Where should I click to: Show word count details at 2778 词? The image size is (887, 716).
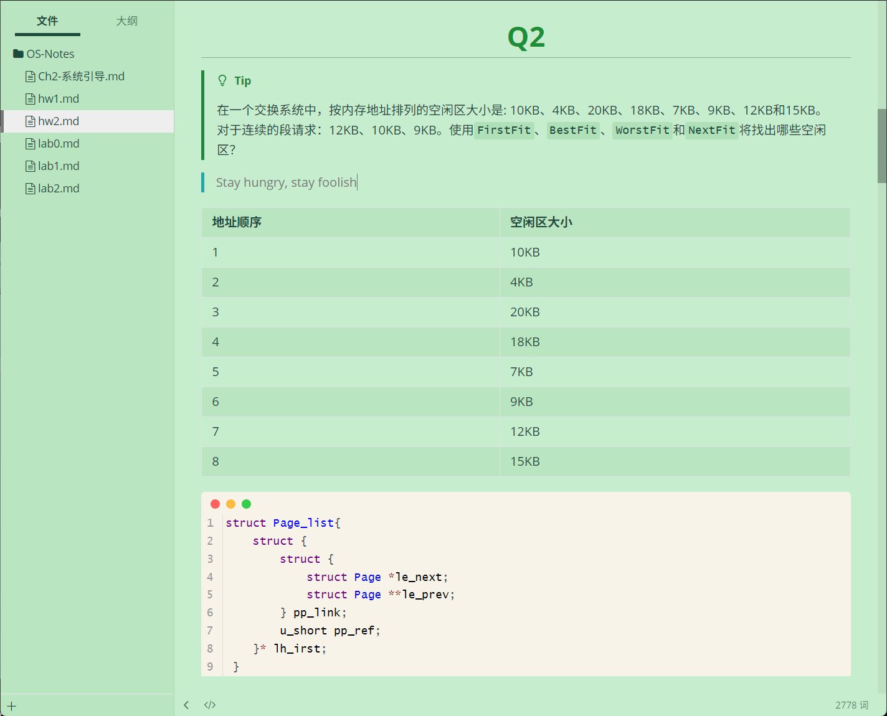pos(851,705)
